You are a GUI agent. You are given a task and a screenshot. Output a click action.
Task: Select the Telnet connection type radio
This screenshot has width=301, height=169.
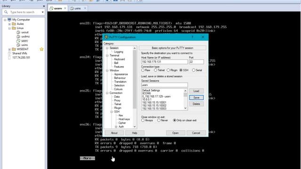click(156, 70)
